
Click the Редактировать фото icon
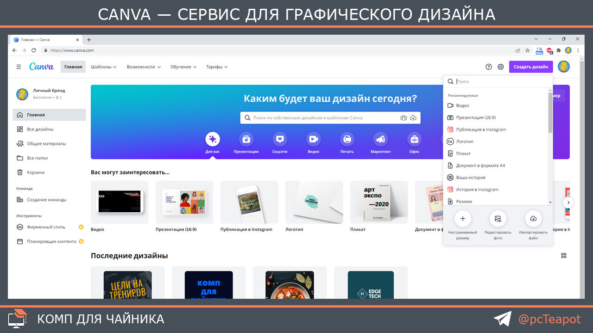click(x=498, y=219)
